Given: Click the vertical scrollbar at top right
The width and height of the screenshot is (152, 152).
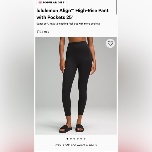Looking at the screenshot, I should (117, 7).
